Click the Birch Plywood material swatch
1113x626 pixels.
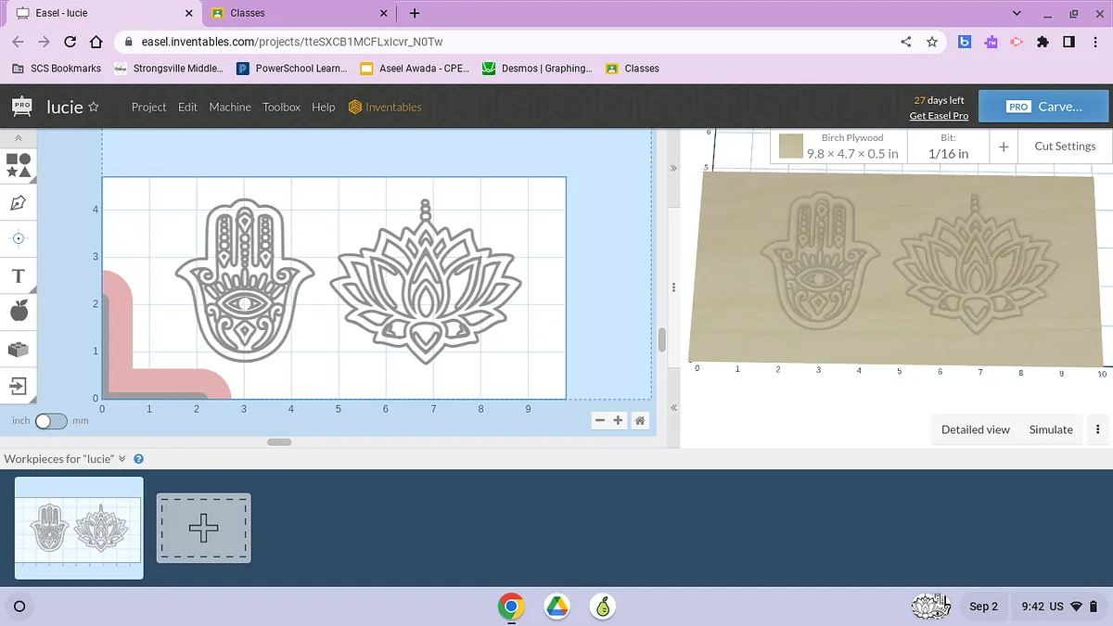(x=791, y=147)
